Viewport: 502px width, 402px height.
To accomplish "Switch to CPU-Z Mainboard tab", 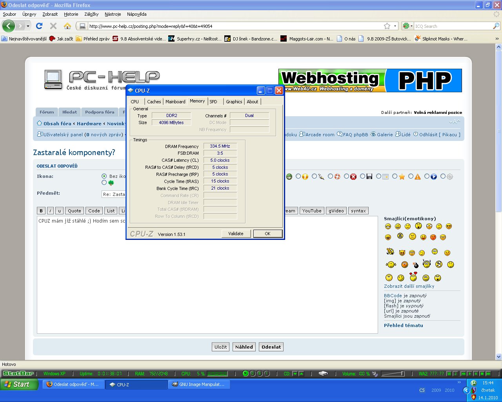I will pyautogui.click(x=175, y=102).
